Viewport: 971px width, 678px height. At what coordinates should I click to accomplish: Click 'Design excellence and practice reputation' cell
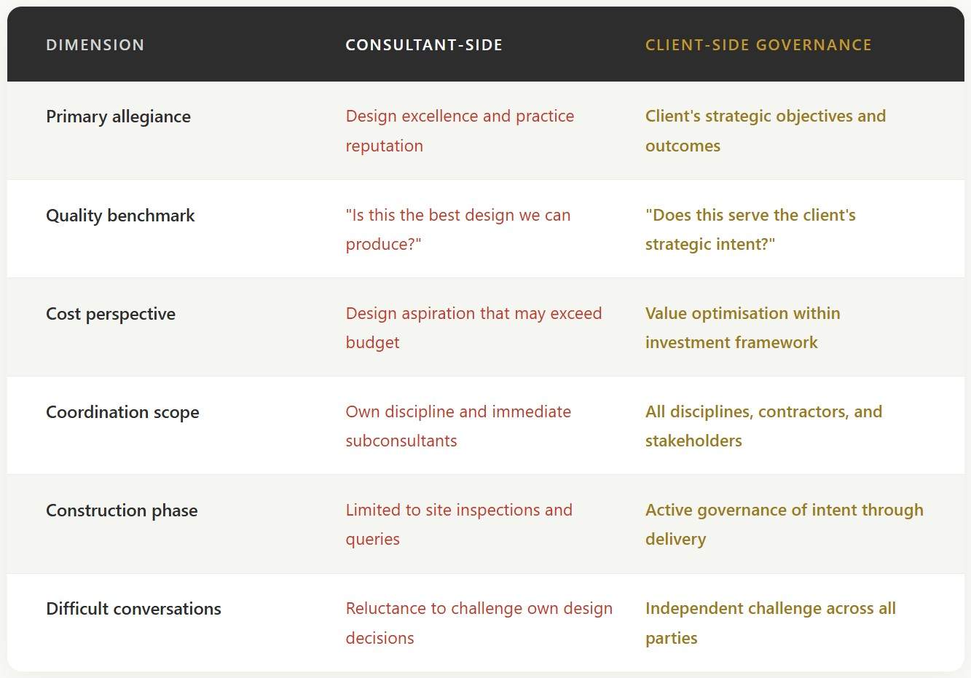click(x=460, y=131)
